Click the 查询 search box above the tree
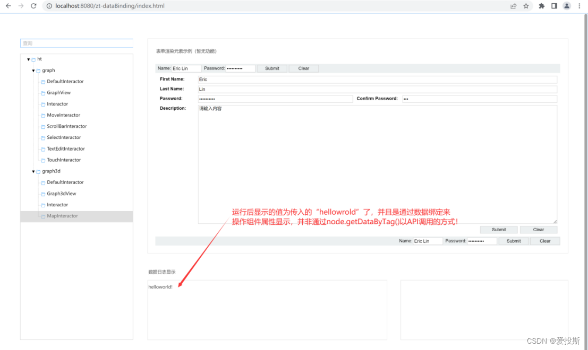The height and width of the screenshot is (350, 588). click(x=76, y=43)
